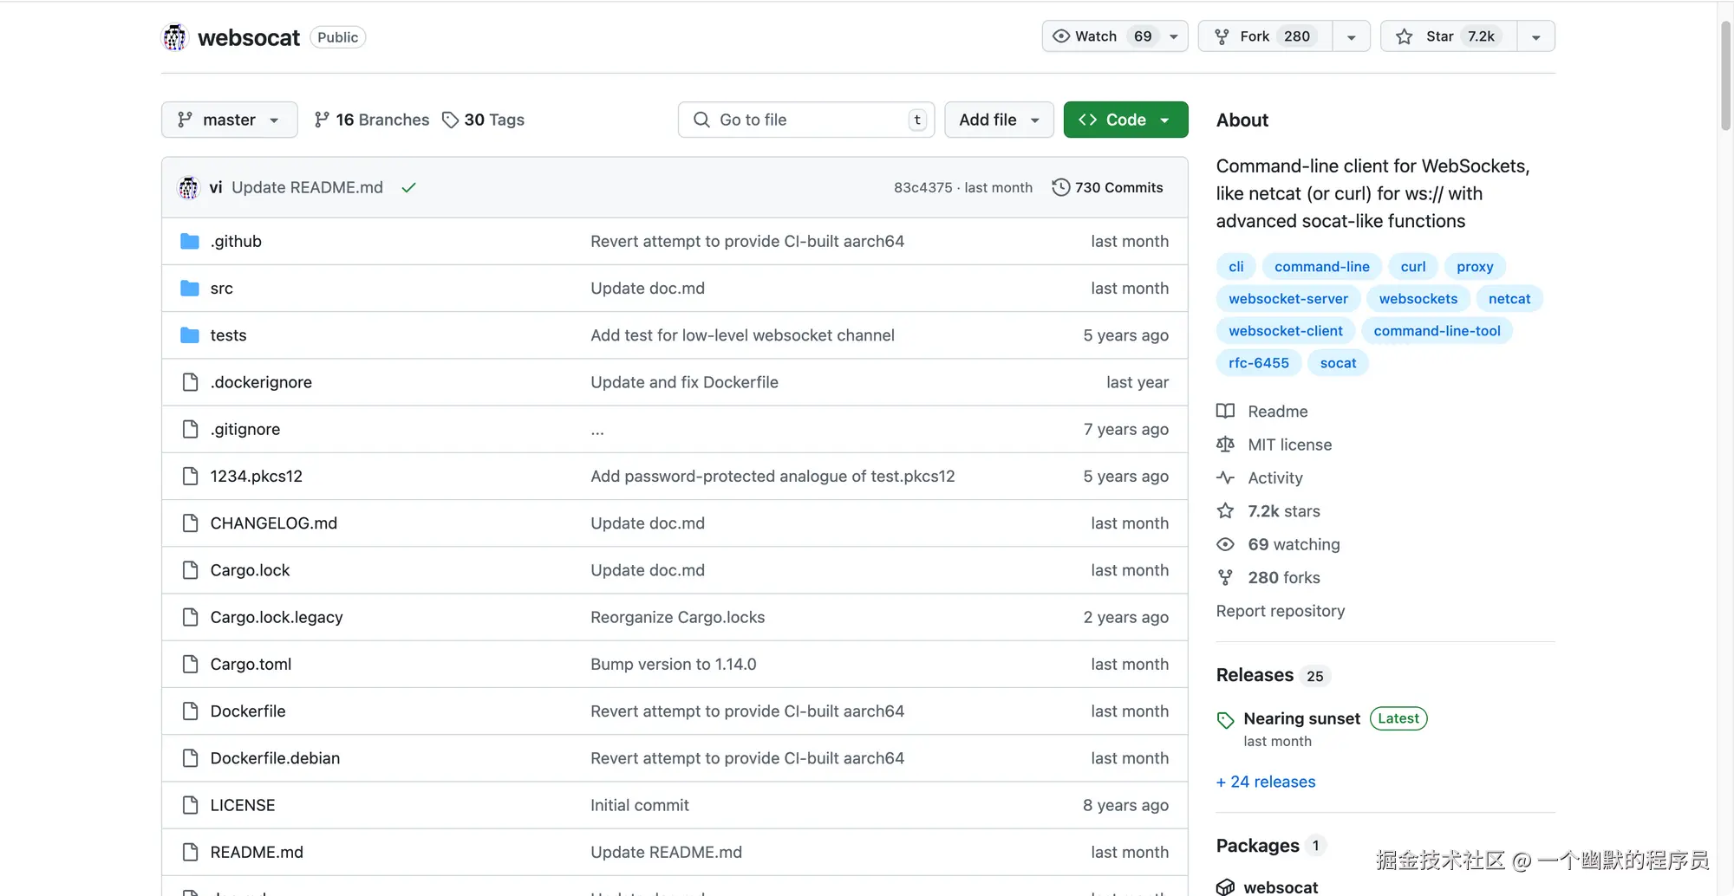Star the websocat repository
The image size is (1734, 896).
pyautogui.click(x=1448, y=36)
